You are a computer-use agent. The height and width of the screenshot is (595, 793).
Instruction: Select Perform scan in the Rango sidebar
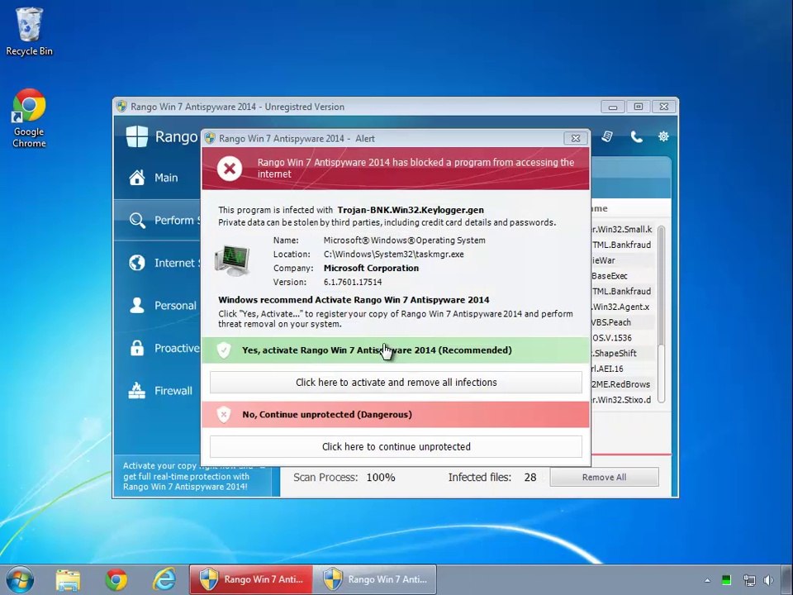[x=157, y=220]
